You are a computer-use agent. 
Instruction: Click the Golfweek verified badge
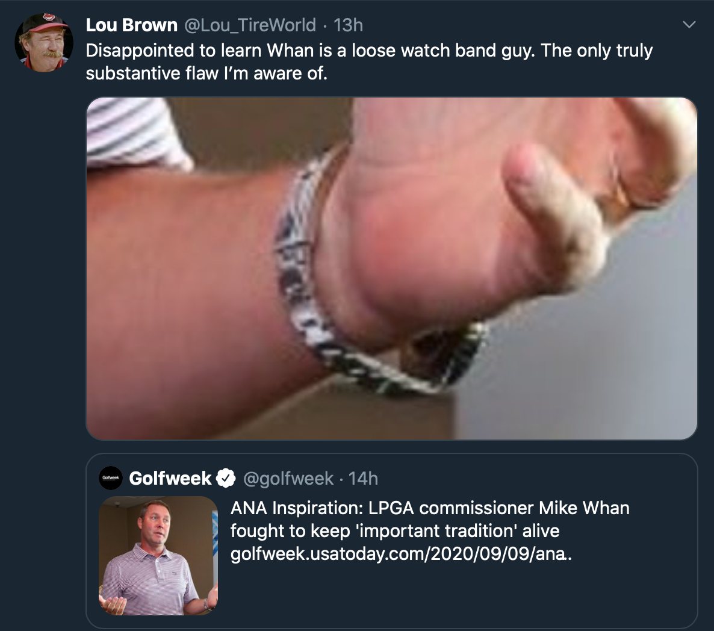[x=225, y=478]
